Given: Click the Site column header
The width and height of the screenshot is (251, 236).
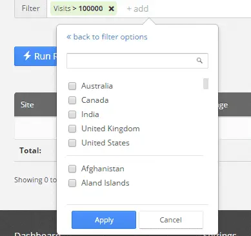Looking at the screenshot, I should point(27,105).
